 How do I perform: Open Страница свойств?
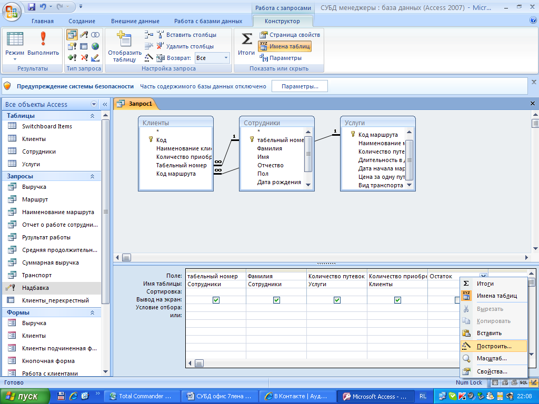(290, 35)
